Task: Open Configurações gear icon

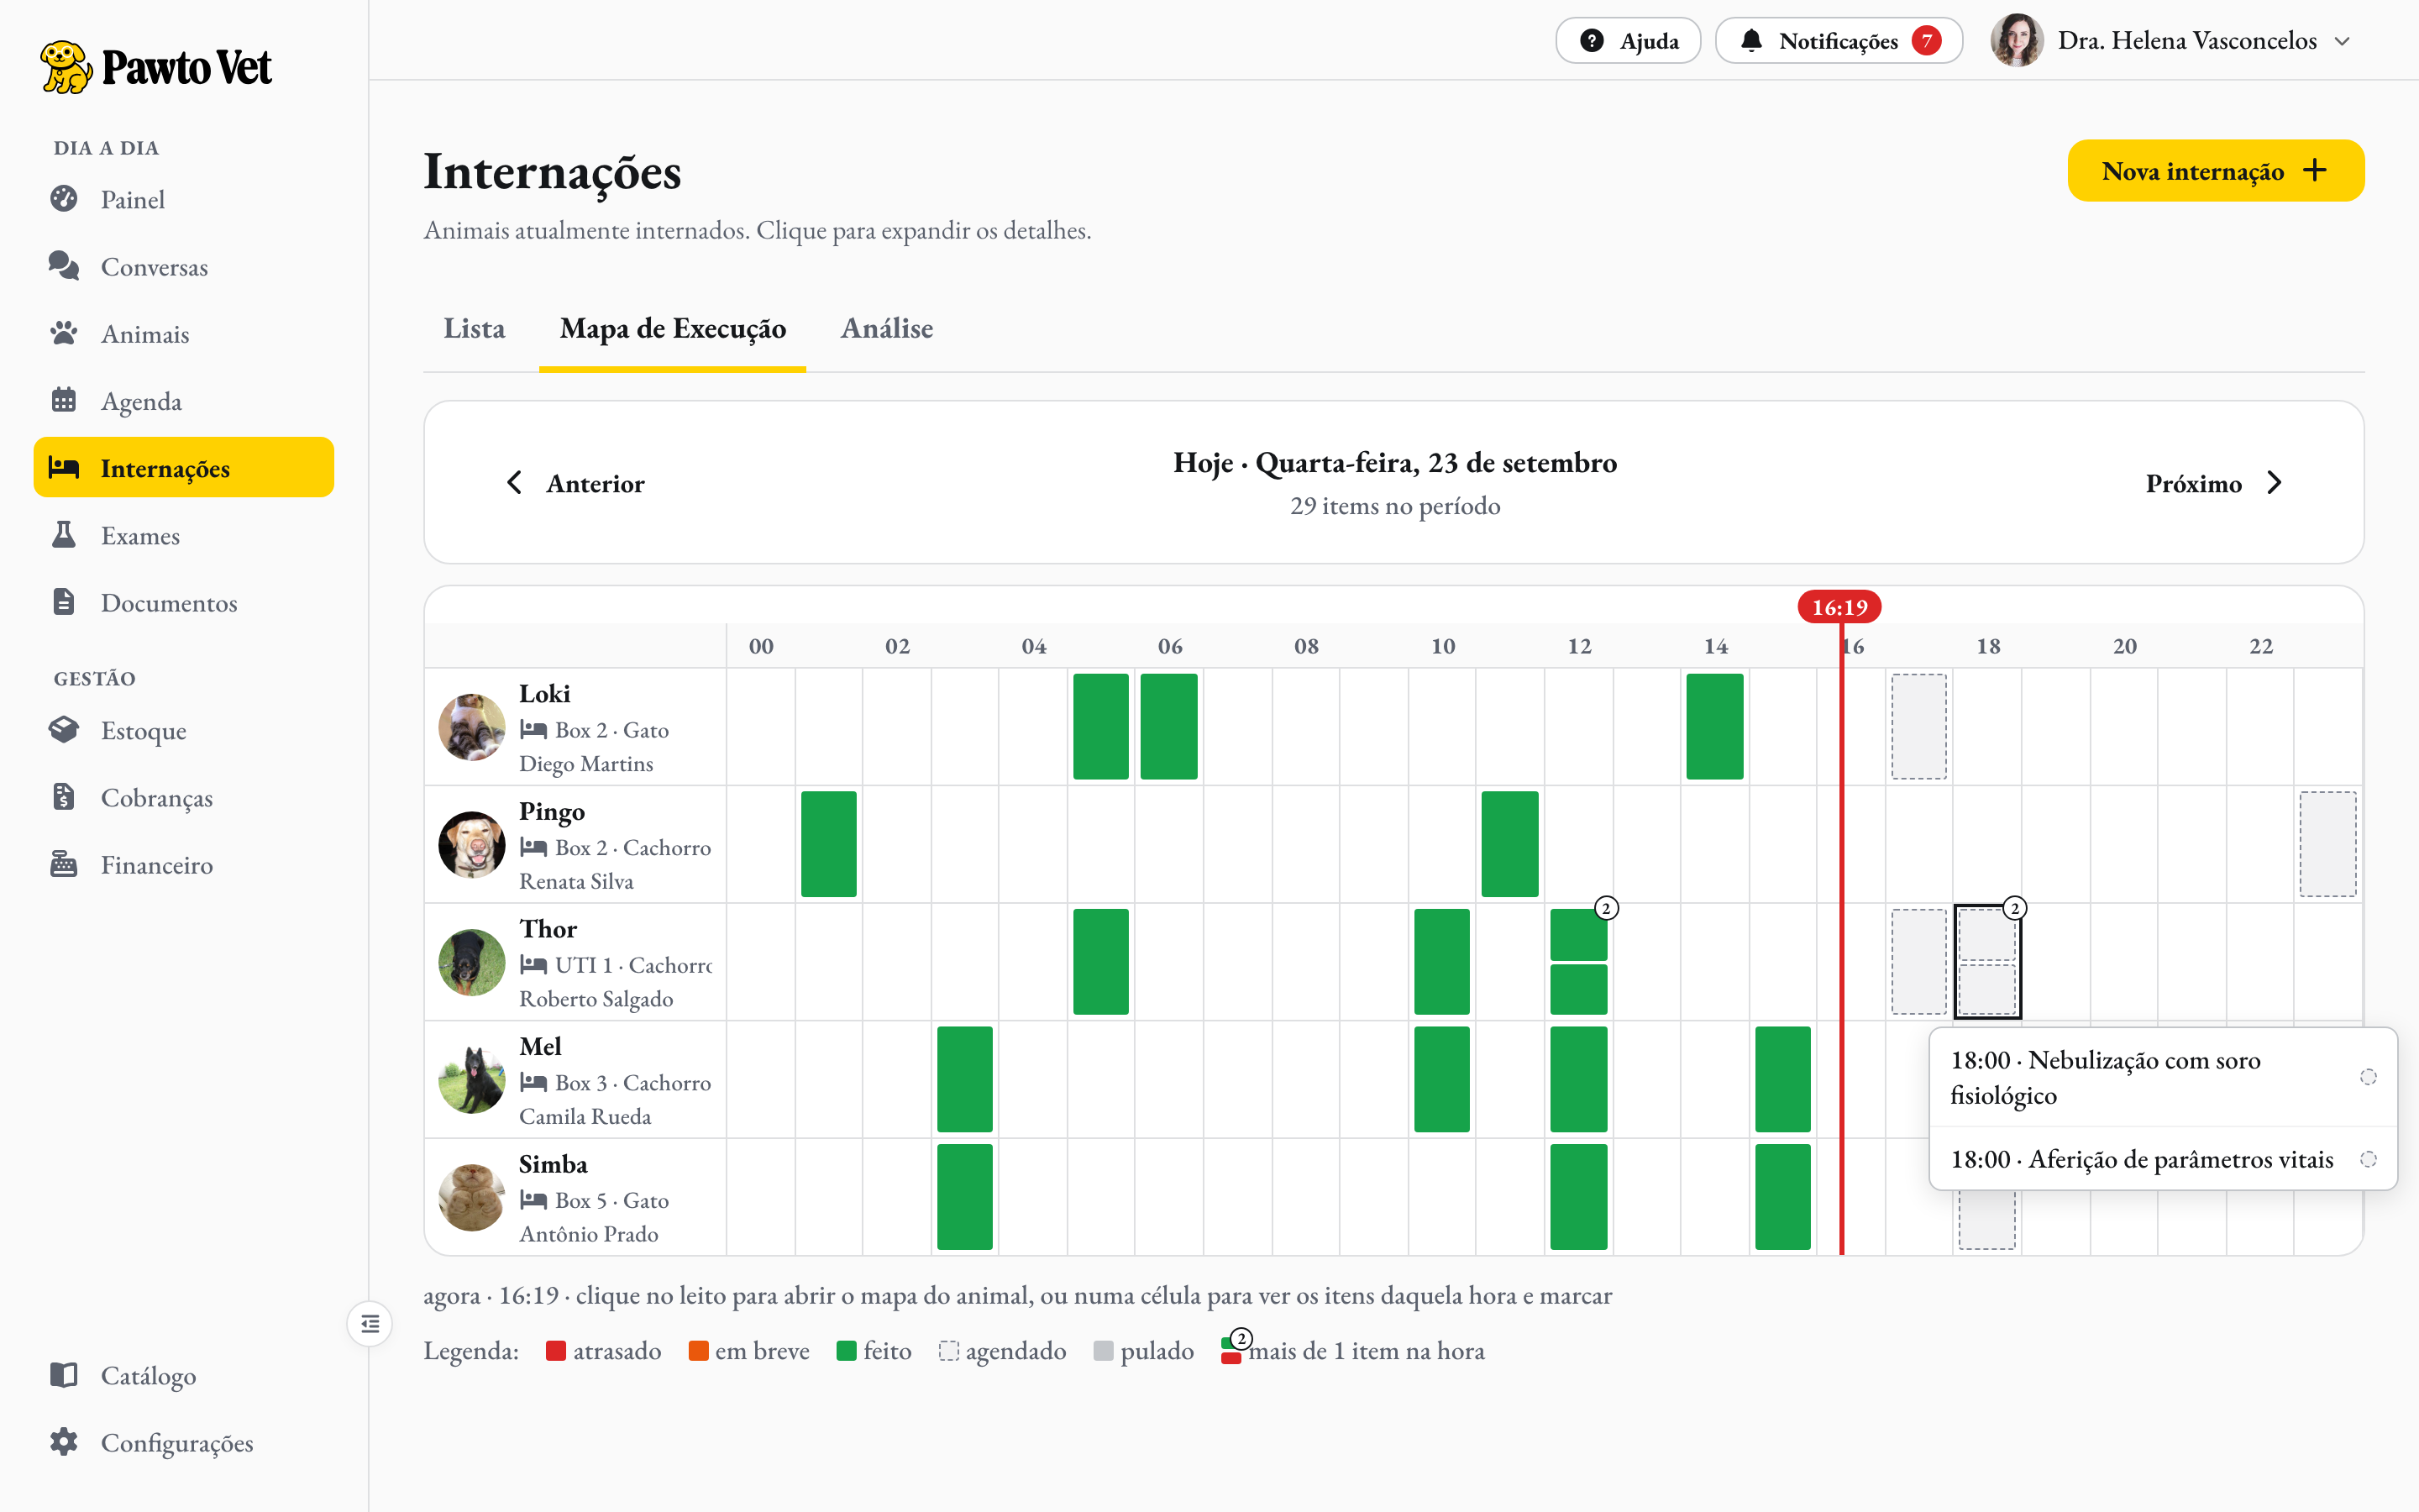Action: pos(64,1442)
